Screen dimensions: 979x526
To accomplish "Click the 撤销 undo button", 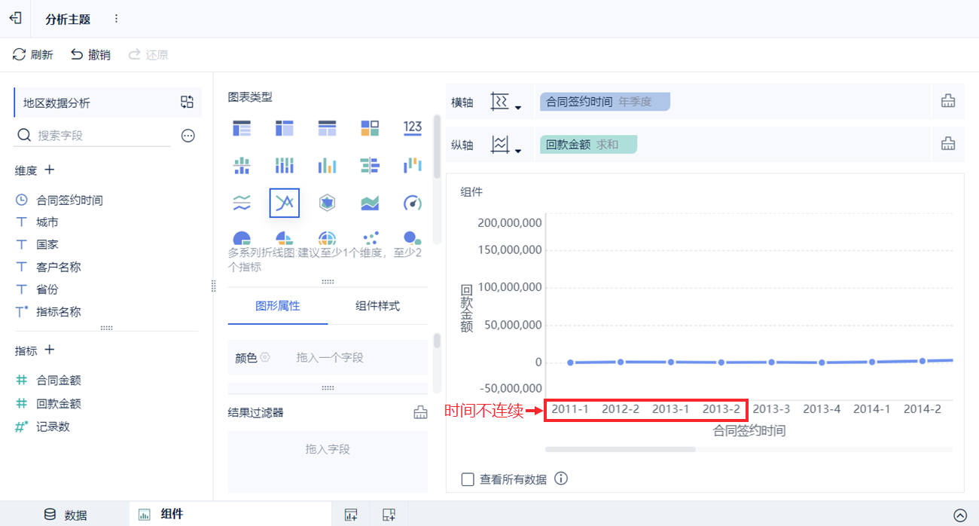I will (90, 54).
